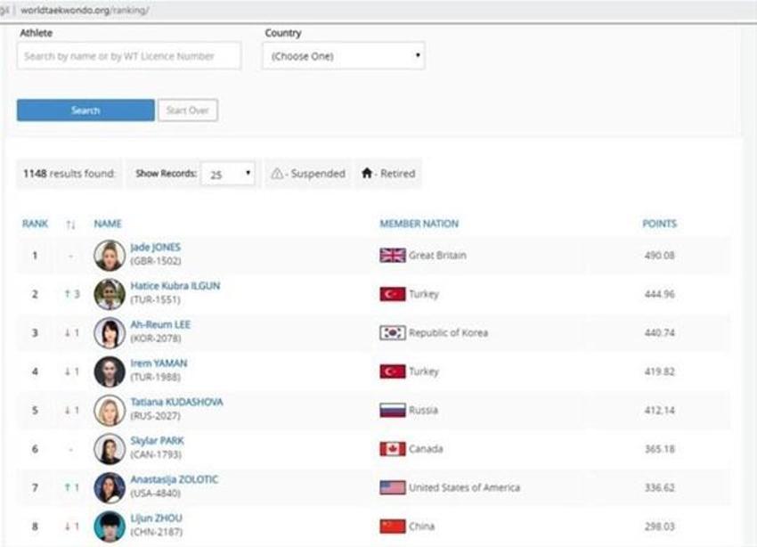Image resolution: width=757 pixels, height=547 pixels.
Task: Click the blue Search button
Action: (85, 110)
